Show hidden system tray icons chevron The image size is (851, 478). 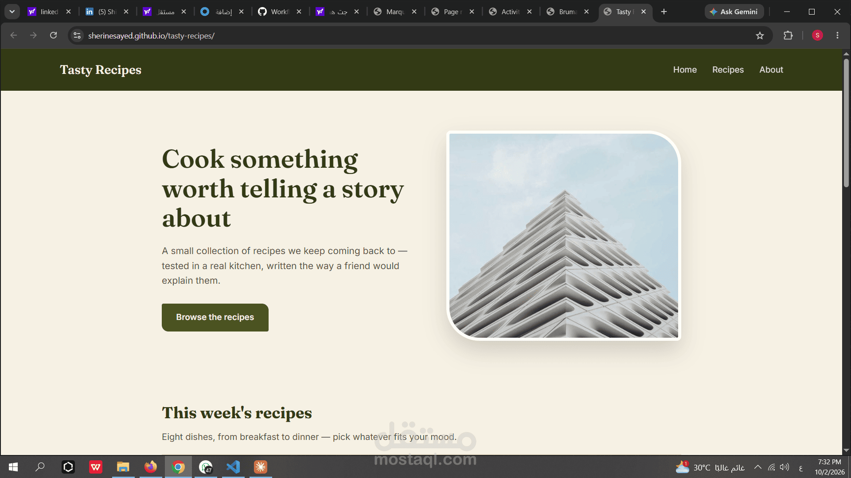click(x=757, y=467)
